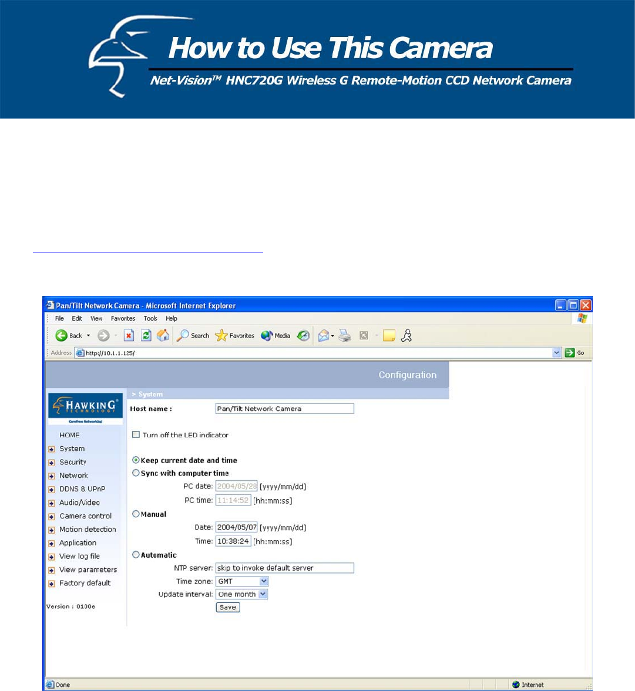Click the Version : 0100e text
Image resolution: width=635 pixels, height=691 pixels.
point(71,606)
